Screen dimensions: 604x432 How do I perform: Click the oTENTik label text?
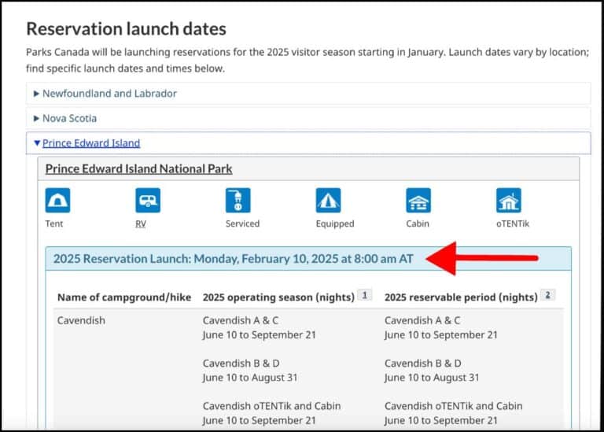(x=513, y=223)
